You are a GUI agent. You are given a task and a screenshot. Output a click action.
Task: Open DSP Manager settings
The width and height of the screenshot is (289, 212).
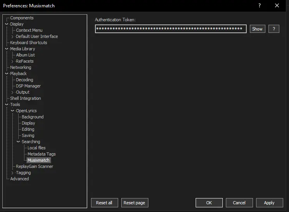click(28, 86)
